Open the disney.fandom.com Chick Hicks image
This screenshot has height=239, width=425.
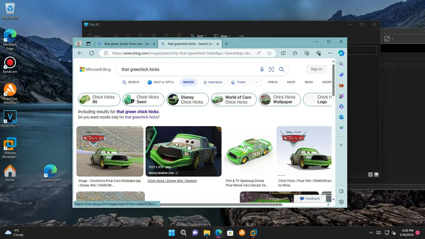point(184,151)
